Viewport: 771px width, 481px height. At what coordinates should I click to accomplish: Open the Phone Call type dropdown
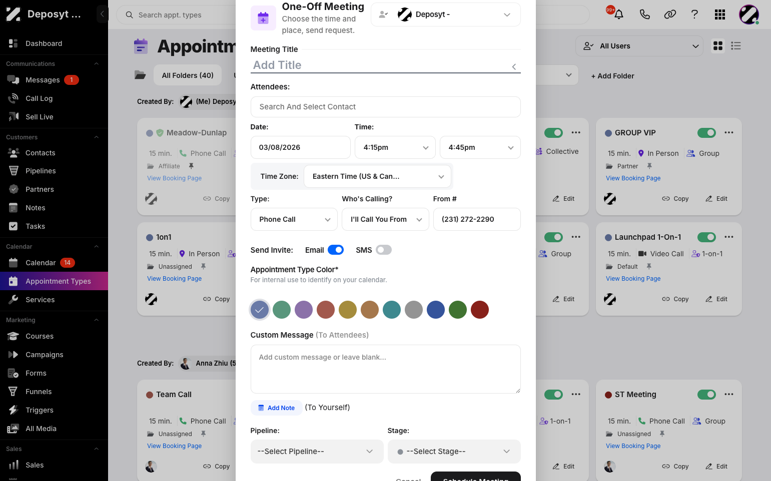[x=294, y=219]
